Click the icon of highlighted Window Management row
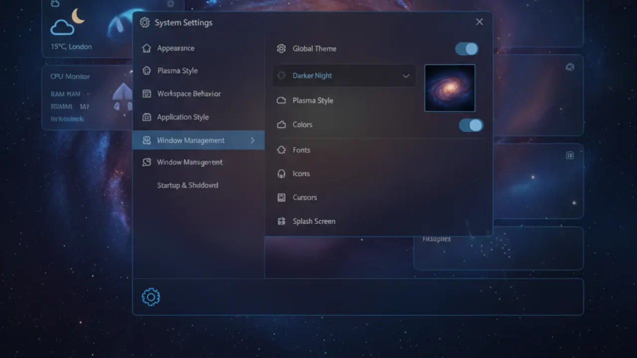 [146, 140]
